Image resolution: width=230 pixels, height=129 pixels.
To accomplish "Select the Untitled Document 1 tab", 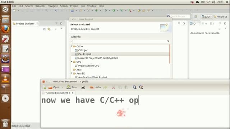I will pos(57,93).
